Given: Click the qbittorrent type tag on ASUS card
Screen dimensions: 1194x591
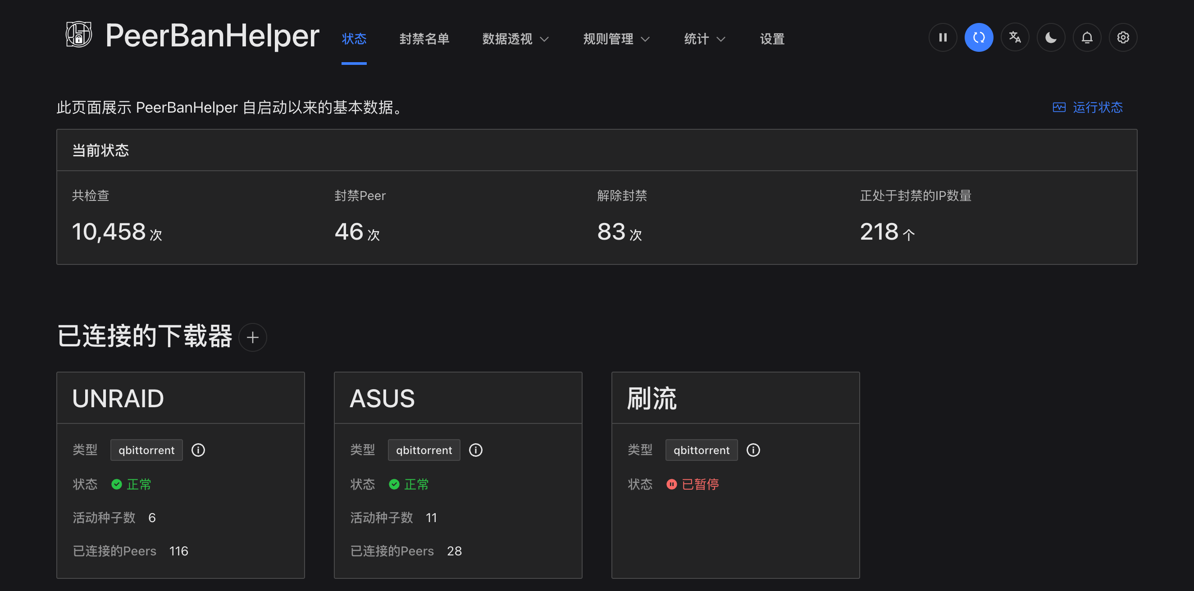Looking at the screenshot, I should [423, 449].
